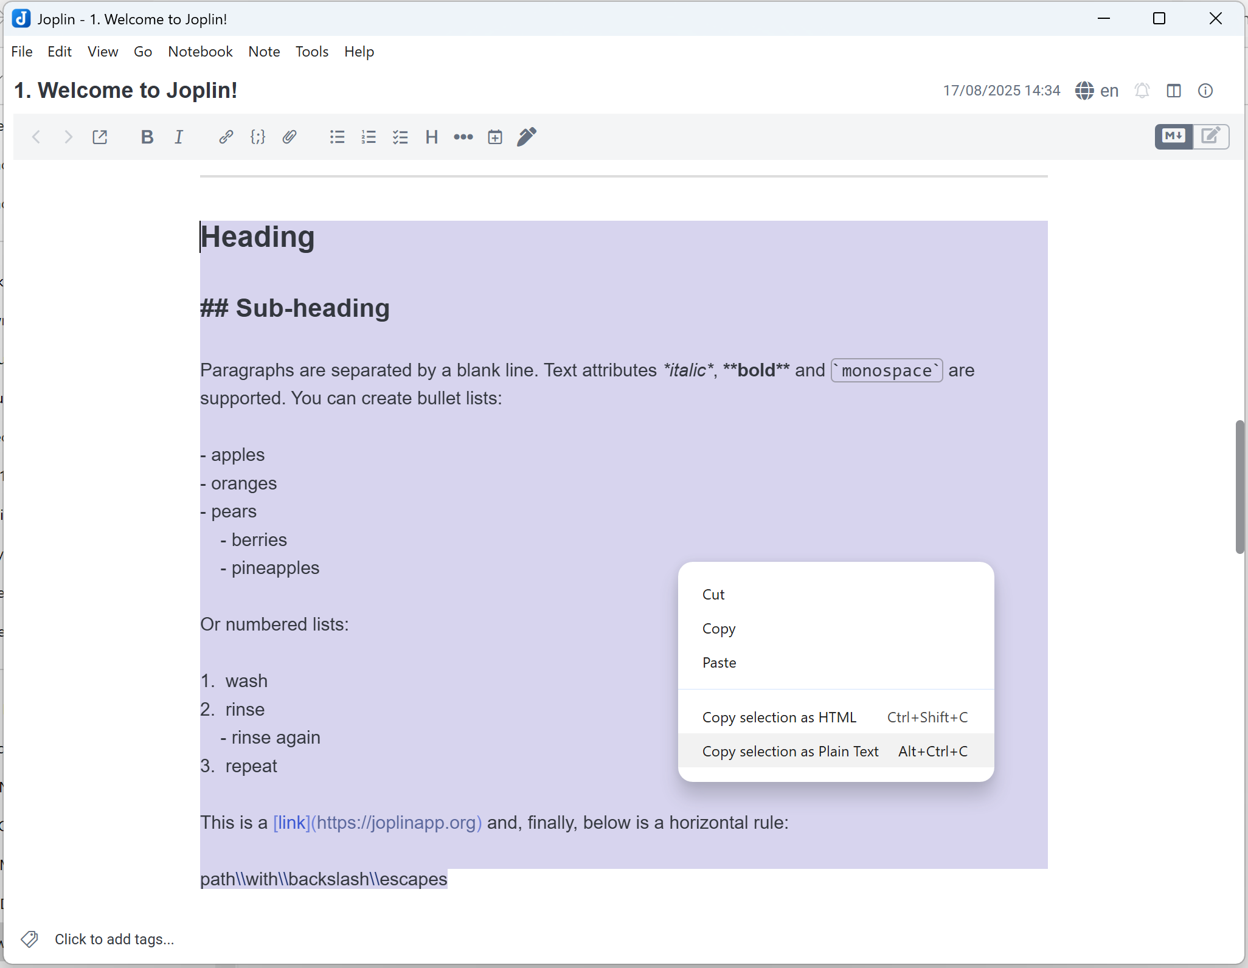Switch to rich text editor mode

1211,136
